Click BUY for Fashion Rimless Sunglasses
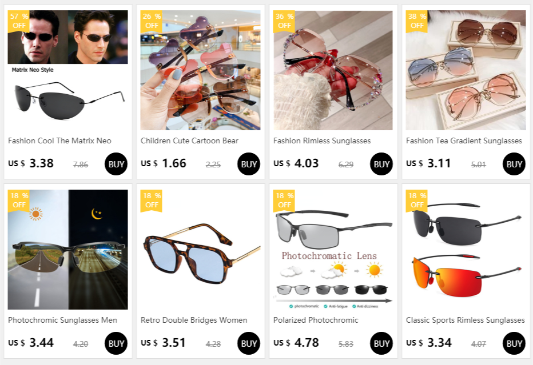The width and height of the screenshot is (533, 365). pyautogui.click(x=381, y=164)
